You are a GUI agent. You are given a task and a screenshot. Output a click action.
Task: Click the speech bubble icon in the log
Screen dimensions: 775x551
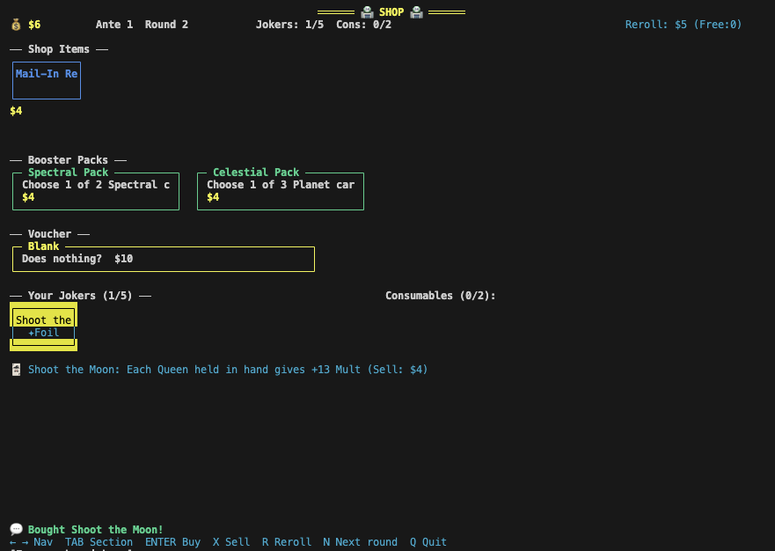[x=15, y=528]
